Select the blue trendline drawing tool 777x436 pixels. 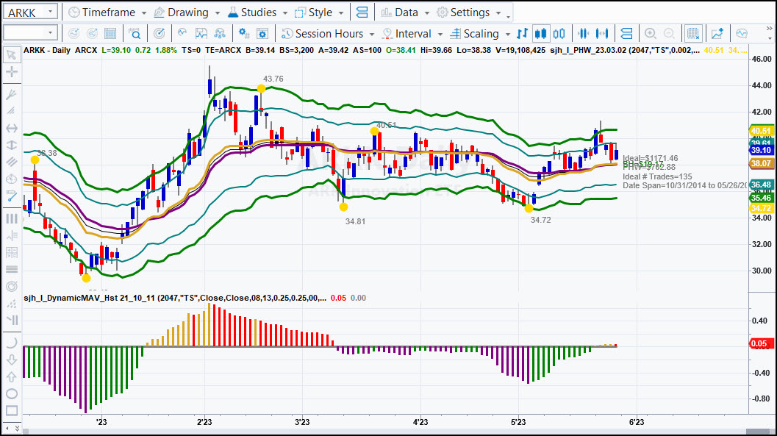pyautogui.click(x=12, y=196)
